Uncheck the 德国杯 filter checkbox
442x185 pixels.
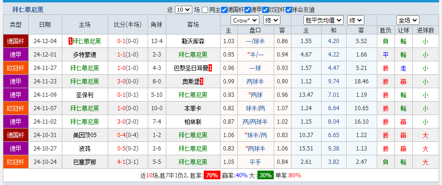pos(224,10)
